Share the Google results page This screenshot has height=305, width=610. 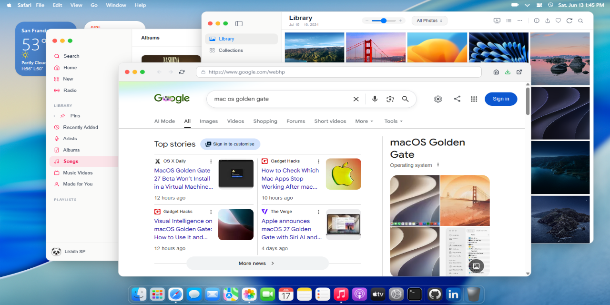click(457, 99)
